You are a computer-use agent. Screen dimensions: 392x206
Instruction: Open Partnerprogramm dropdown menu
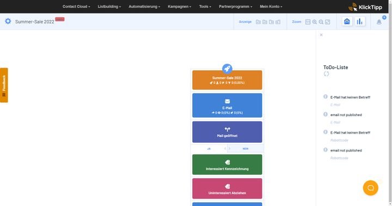(236, 7)
